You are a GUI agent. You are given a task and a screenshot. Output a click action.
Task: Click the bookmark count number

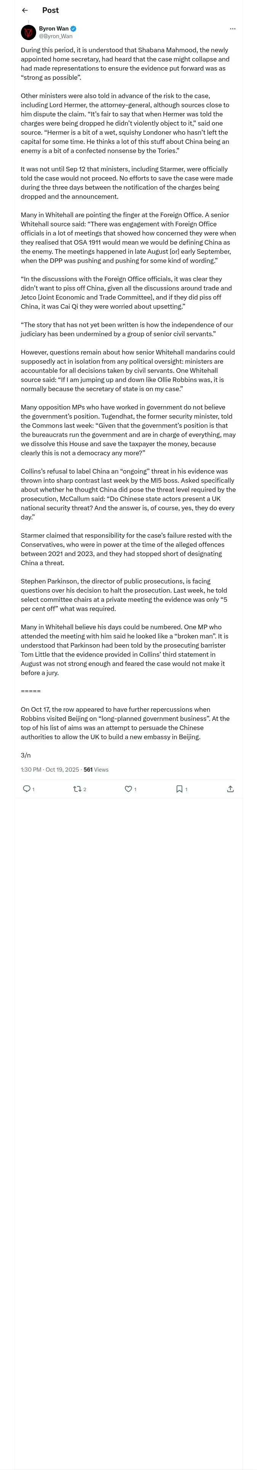click(x=186, y=789)
